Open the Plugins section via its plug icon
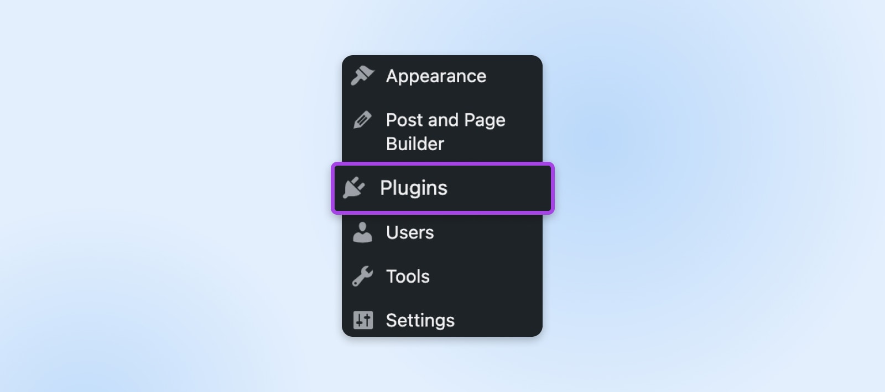The height and width of the screenshot is (392, 885). click(x=354, y=188)
